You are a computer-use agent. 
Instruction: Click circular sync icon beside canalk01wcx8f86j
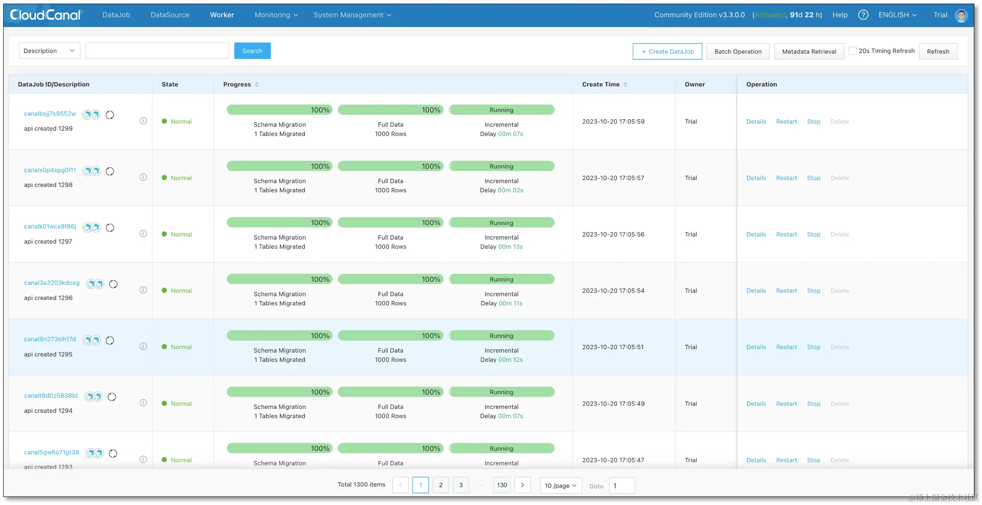click(110, 228)
